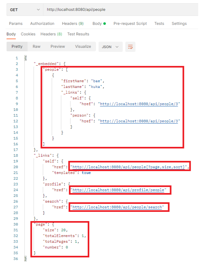Click the "firstName" value "bae"
Viewport: 220px width, 266px height.
[96, 81]
